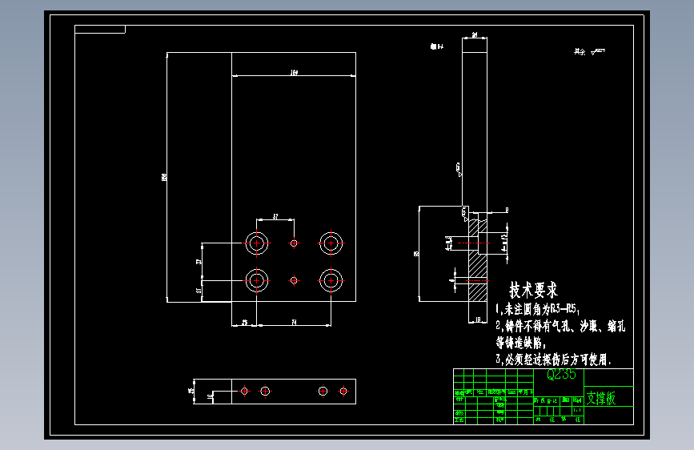The width and height of the screenshot is (694, 450).
Task: Click the 51 hole spacing dimension
Action: tap(275, 216)
